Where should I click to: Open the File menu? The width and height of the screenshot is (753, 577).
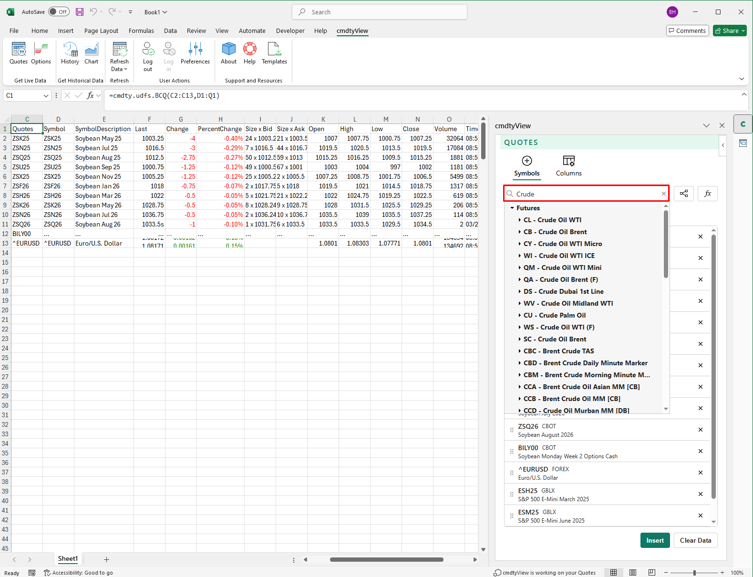[14, 31]
